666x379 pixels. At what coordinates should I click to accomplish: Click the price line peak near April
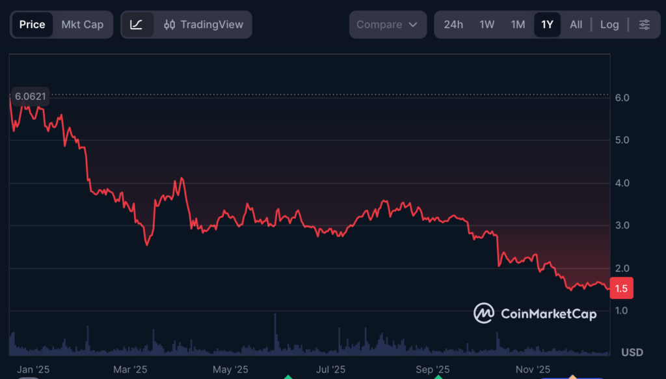pos(181,178)
